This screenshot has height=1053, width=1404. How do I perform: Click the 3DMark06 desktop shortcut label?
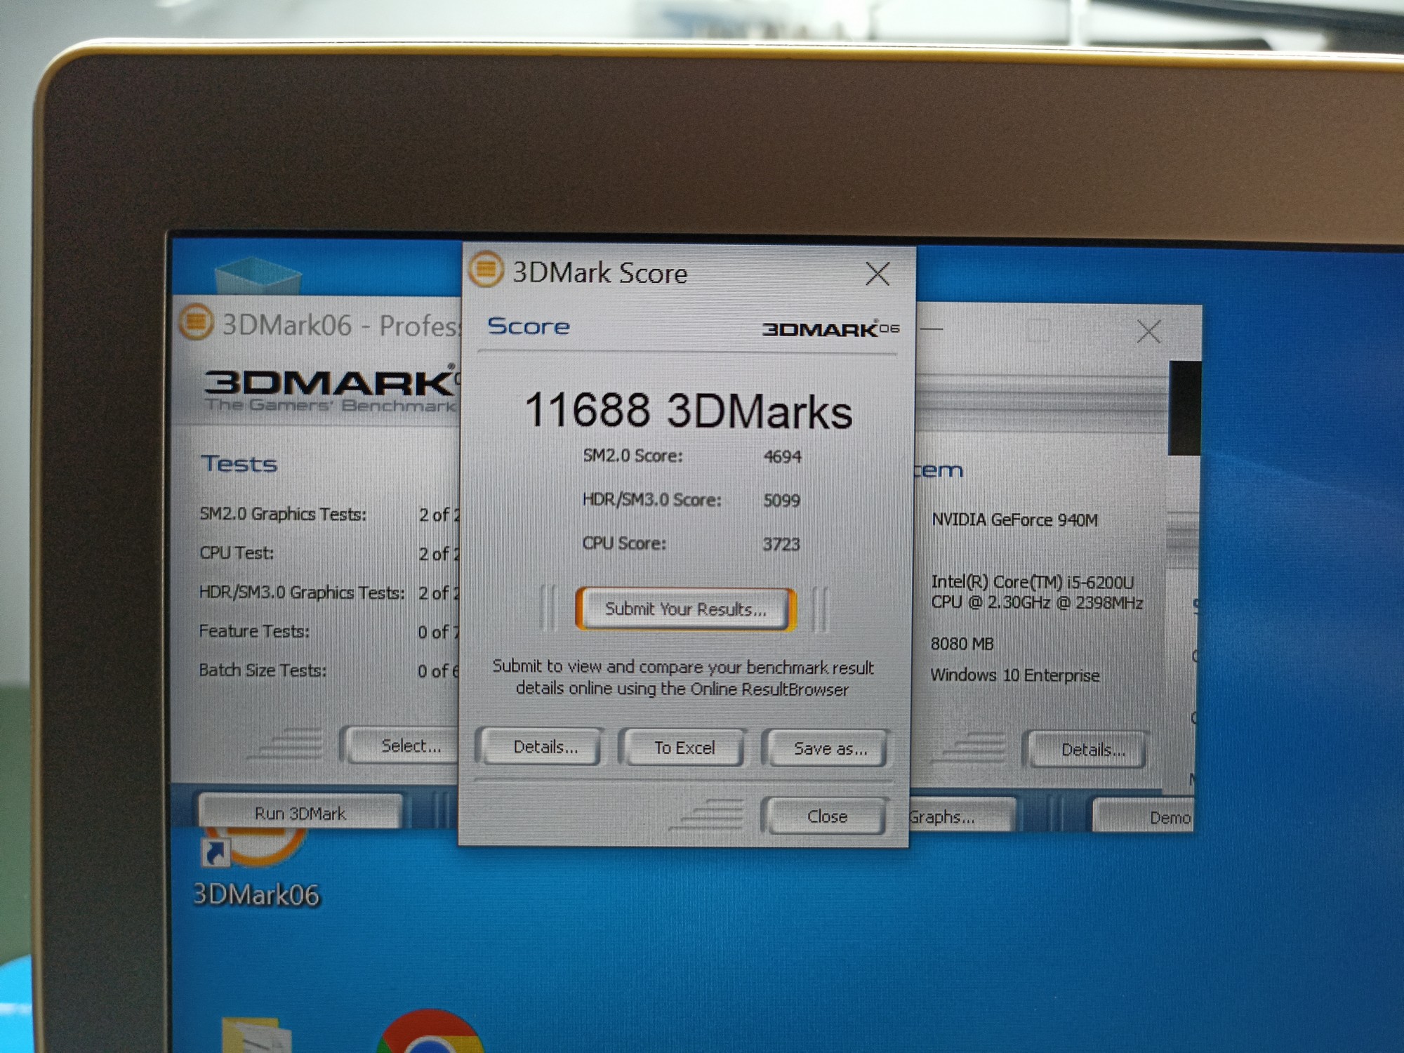[x=256, y=894]
